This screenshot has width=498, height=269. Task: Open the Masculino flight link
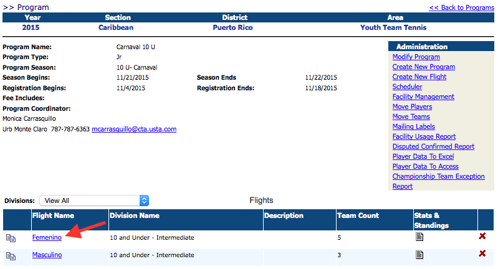click(x=47, y=255)
